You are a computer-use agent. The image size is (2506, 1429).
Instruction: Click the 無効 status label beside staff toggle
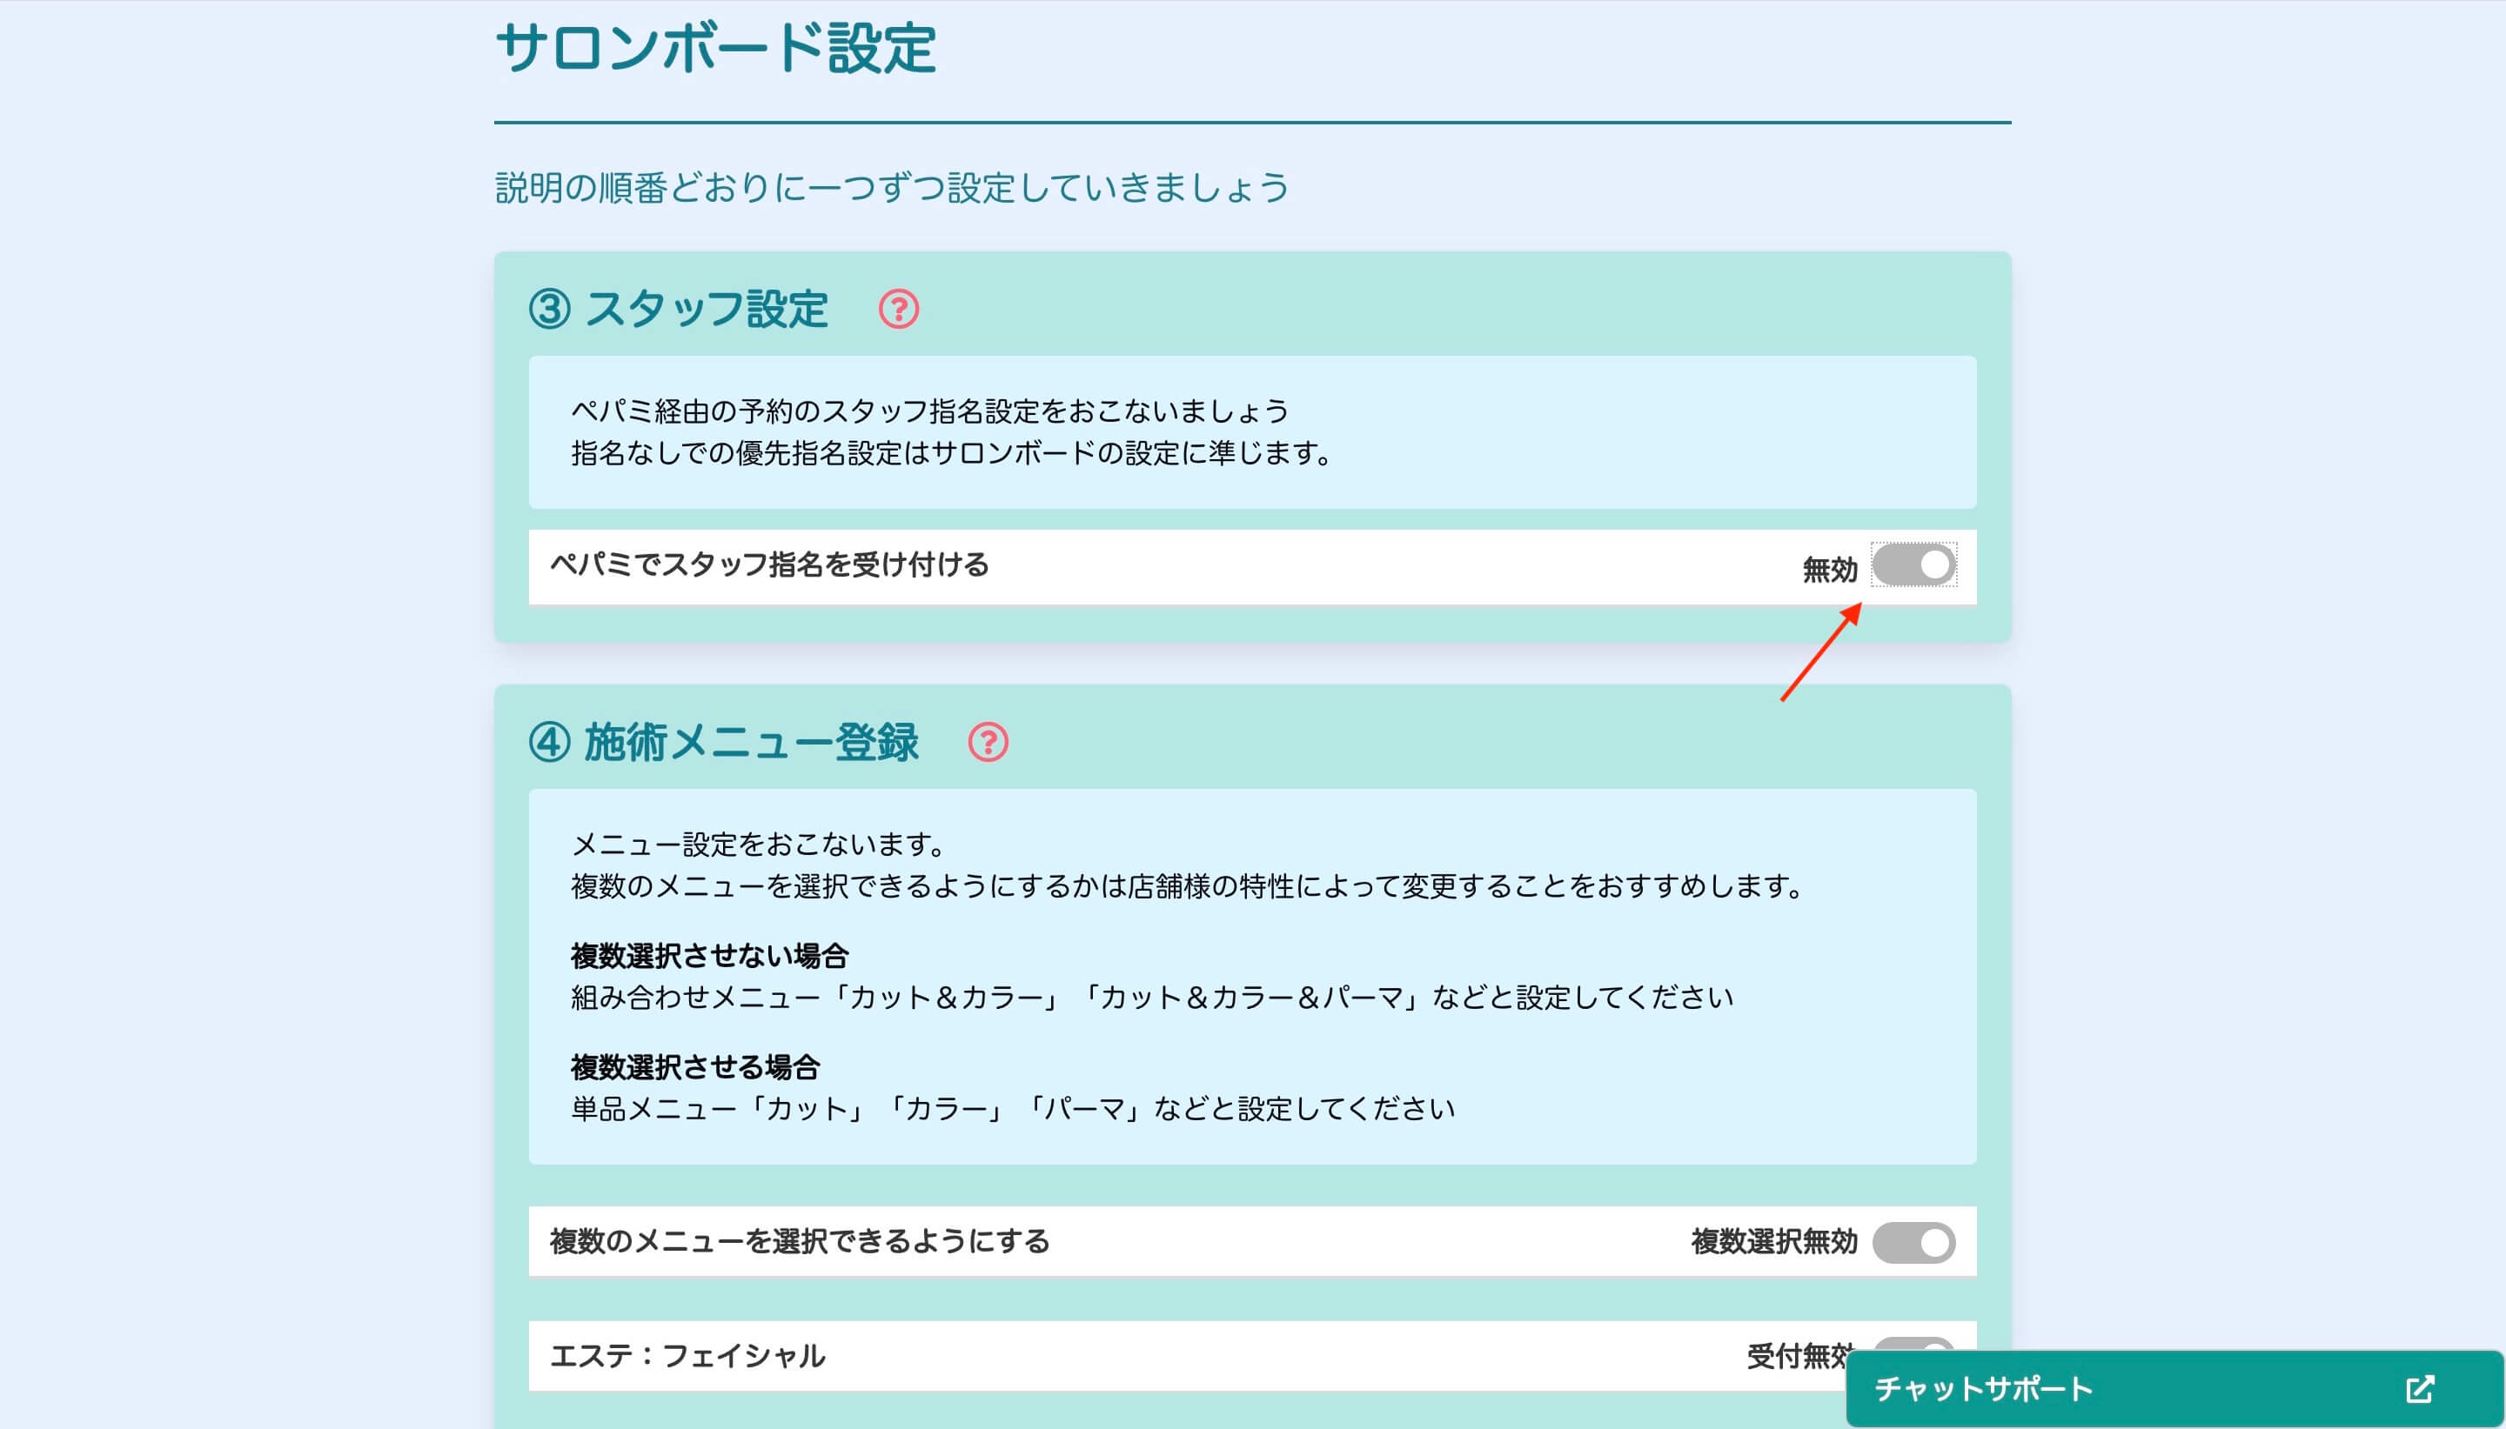click(x=1831, y=566)
